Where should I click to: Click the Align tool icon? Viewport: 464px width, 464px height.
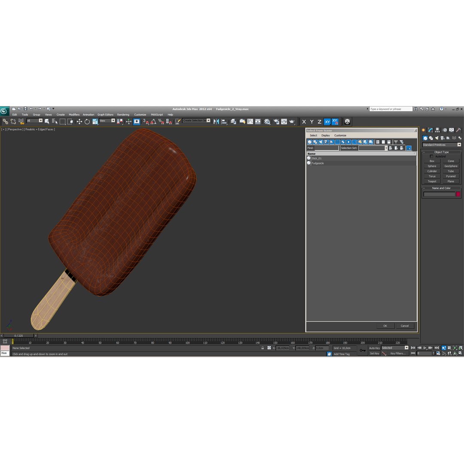pyautogui.click(x=224, y=121)
